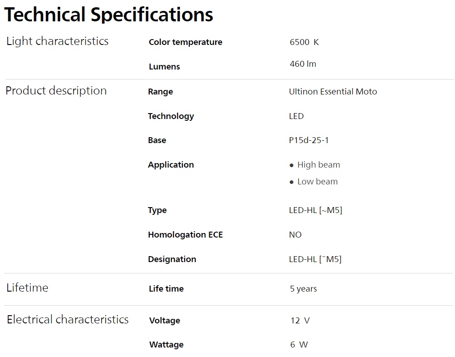Click the Designation label

[172, 259]
